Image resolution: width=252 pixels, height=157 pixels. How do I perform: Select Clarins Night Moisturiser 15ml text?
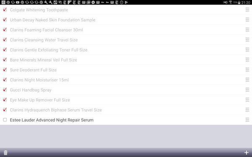(39, 80)
